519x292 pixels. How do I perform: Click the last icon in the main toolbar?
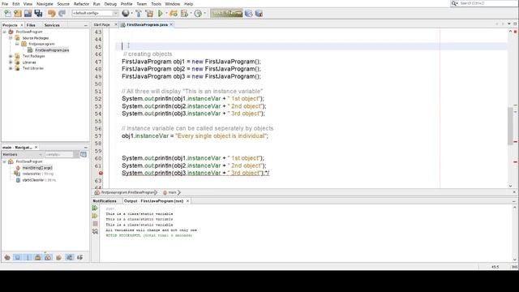(259, 13)
